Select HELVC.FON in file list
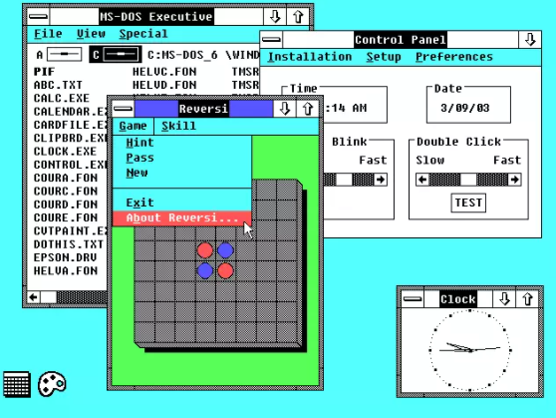The width and height of the screenshot is (556, 418). (x=164, y=72)
